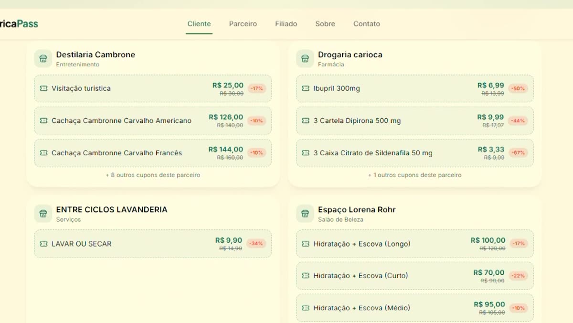Click the store icon beside ENTRE CICLOS LAVANDERIA

pos(43,214)
